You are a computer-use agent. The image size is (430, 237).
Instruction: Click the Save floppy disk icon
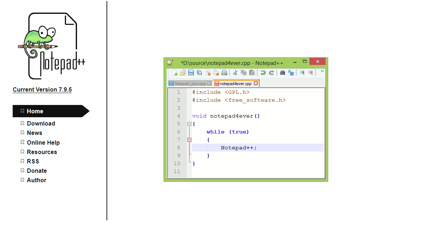pyautogui.click(x=191, y=73)
